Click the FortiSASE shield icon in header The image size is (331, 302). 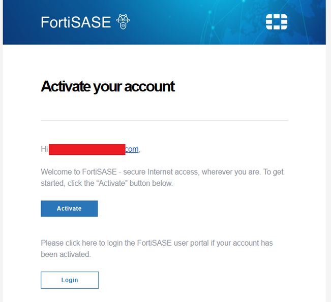tap(123, 22)
